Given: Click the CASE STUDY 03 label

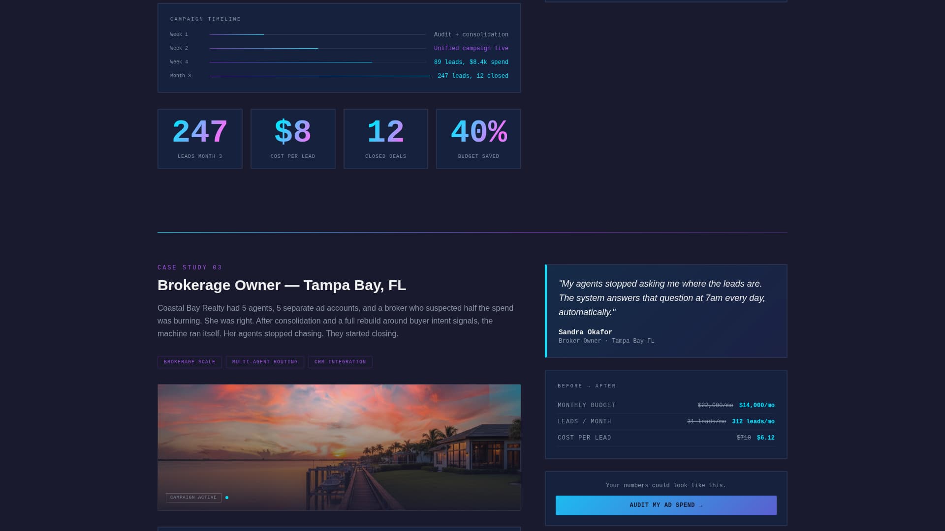Looking at the screenshot, I should tap(190, 267).
